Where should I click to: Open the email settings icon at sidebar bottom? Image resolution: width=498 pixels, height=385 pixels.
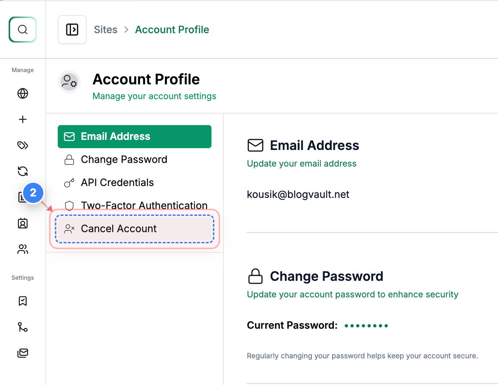22,353
